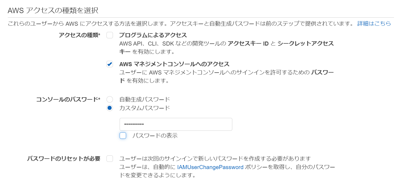Click the bold プログラムによるアクセス label text

pos(153,35)
